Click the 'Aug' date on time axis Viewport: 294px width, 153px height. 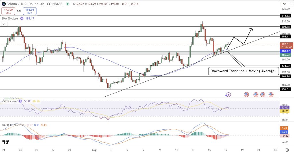(x=94, y=150)
